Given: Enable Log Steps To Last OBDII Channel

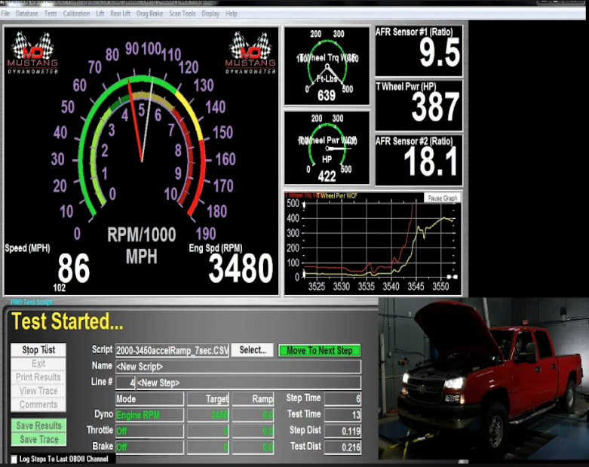Looking at the screenshot, I should [14, 459].
